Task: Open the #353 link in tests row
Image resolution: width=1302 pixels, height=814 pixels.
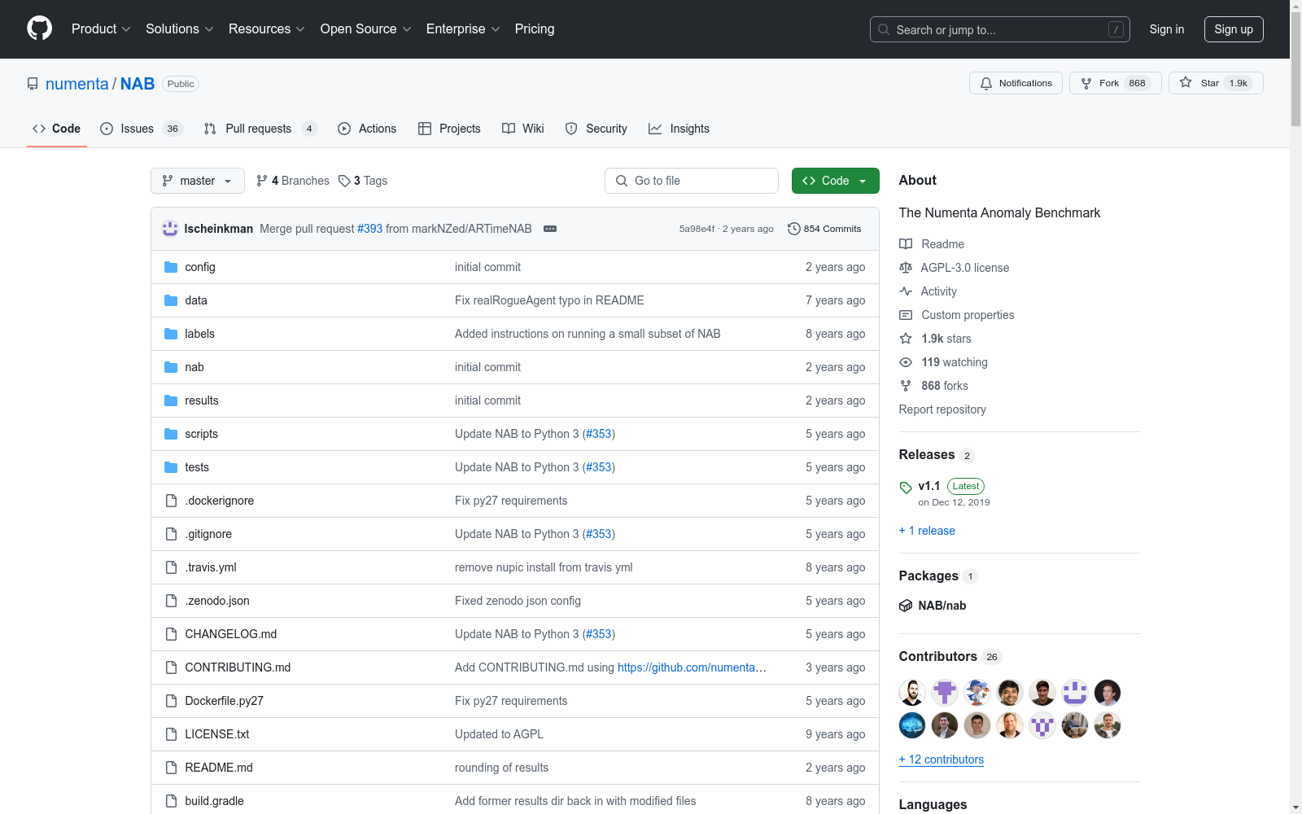Action: pos(599,467)
